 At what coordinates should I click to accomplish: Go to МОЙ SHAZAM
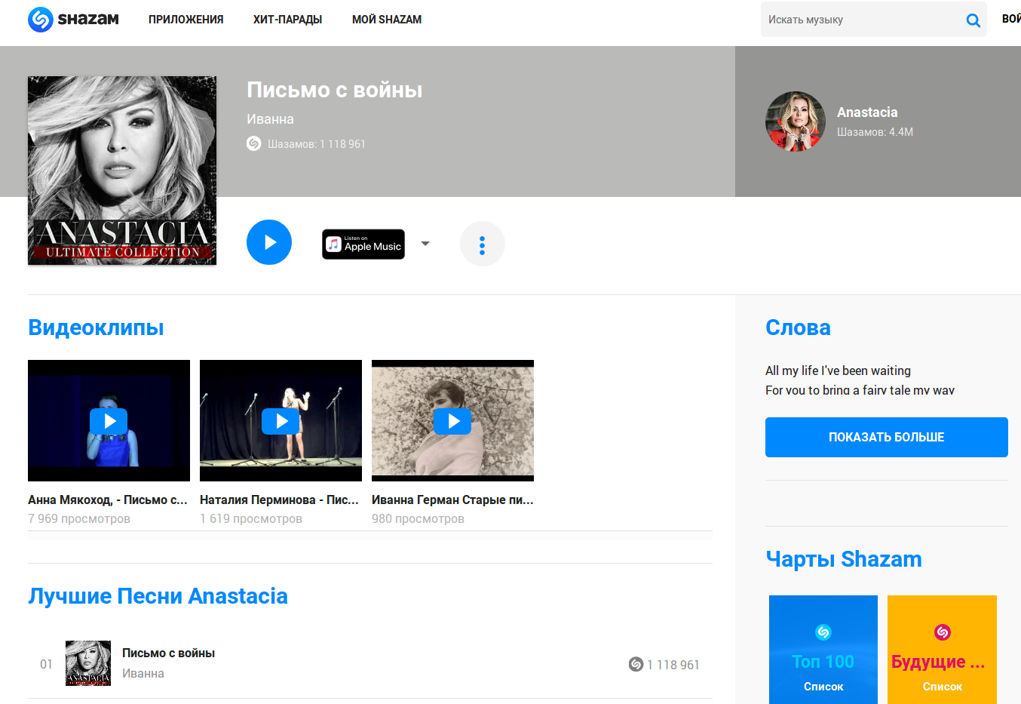(x=387, y=20)
